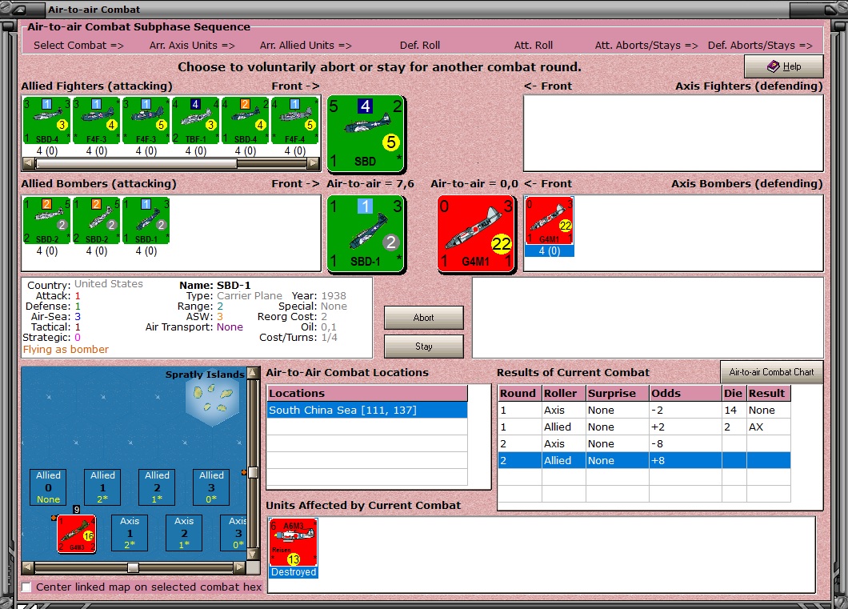The image size is (848, 609).
Task: Select F4F-3 fighter with yellow 4 marker
Action: [x=96, y=121]
